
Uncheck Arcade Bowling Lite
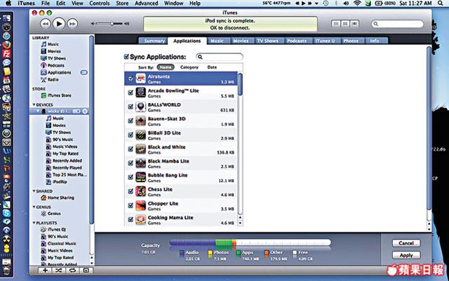click(130, 92)
